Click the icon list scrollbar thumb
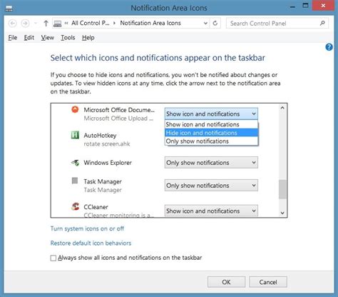338x297 pixels. tap(282, 189)
